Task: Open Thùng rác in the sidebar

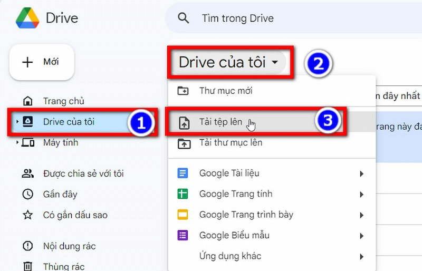Action: click(64, 266)
